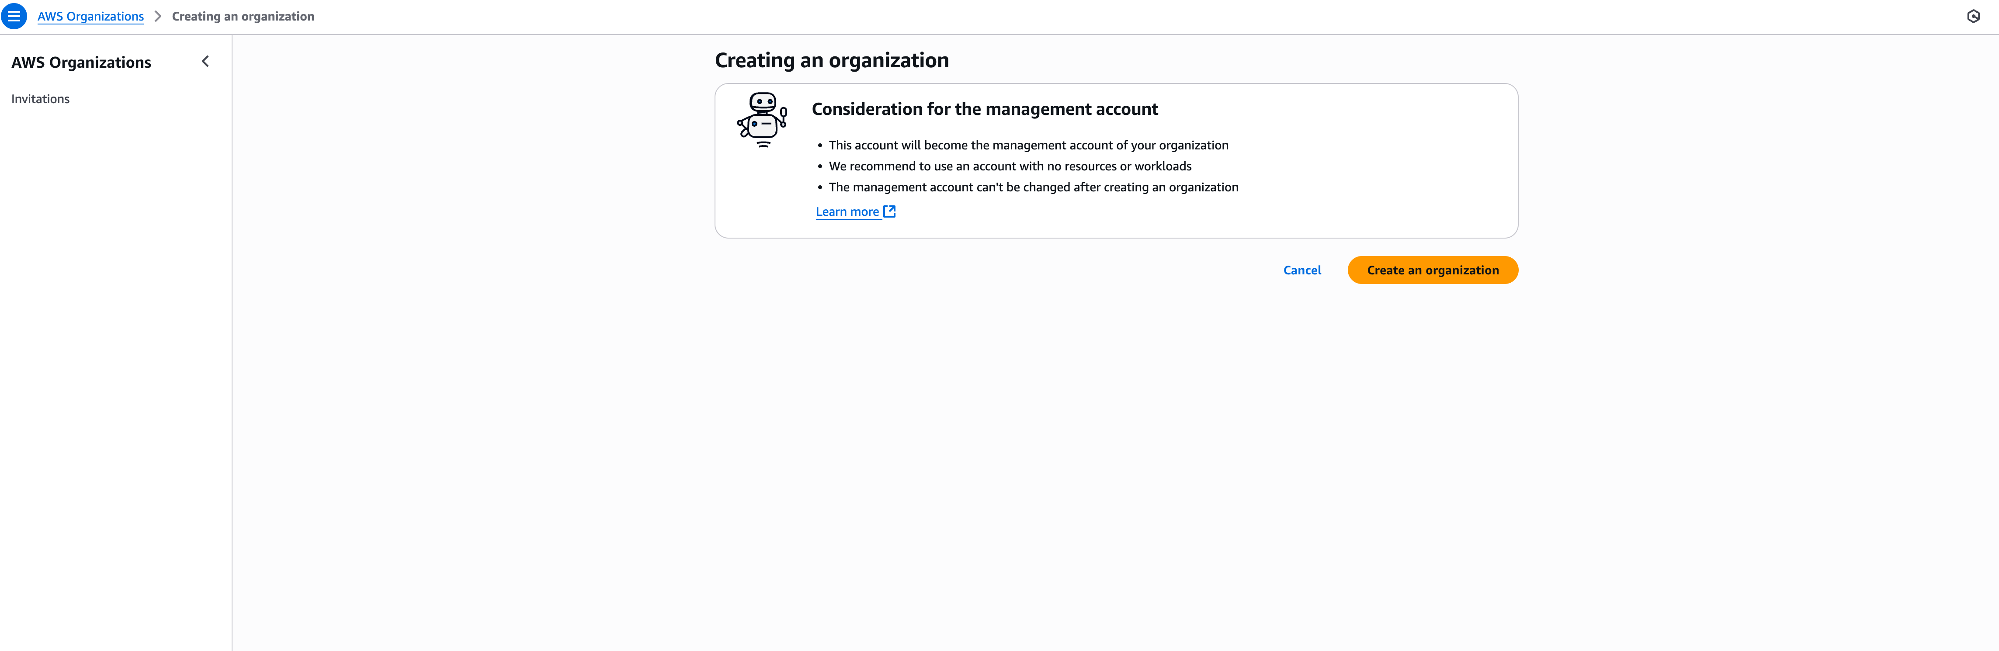Click the 'Creating an organization' breadcrumb item

243,16
